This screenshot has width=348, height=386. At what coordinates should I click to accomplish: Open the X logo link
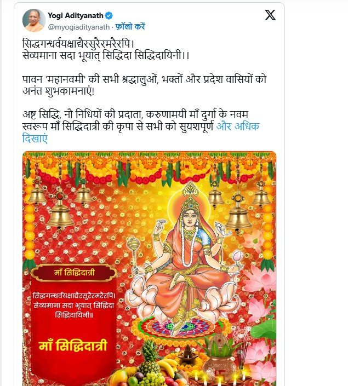coord(270,15)
